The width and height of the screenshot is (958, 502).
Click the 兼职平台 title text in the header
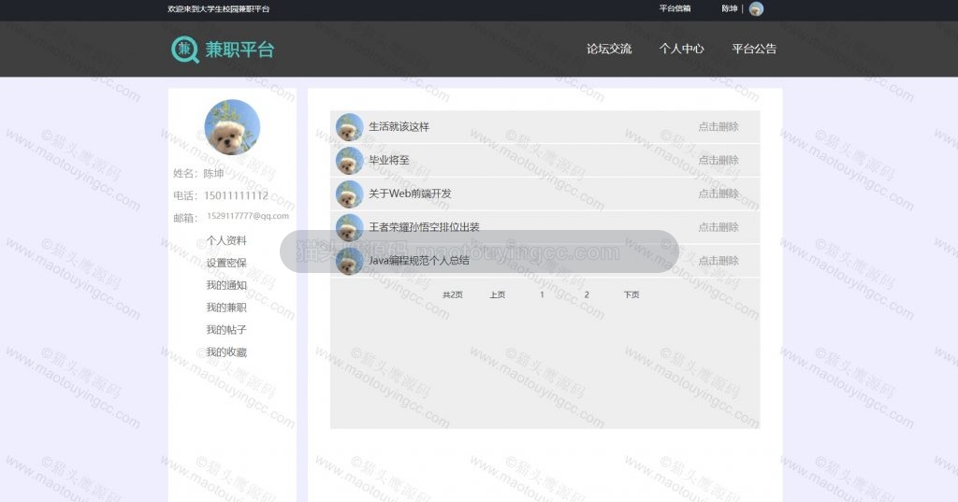pos(239,50)
